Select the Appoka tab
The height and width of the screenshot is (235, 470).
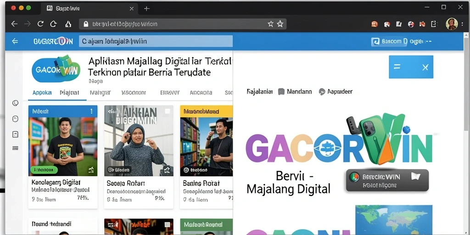(x=42, y=93)
